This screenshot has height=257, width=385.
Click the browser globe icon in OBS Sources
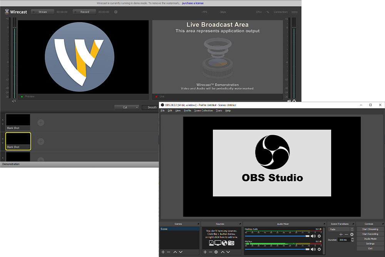224,243
